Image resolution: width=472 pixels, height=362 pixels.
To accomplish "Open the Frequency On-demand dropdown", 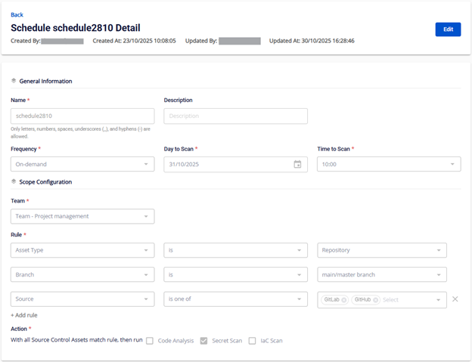I will [x=82, y=164].
